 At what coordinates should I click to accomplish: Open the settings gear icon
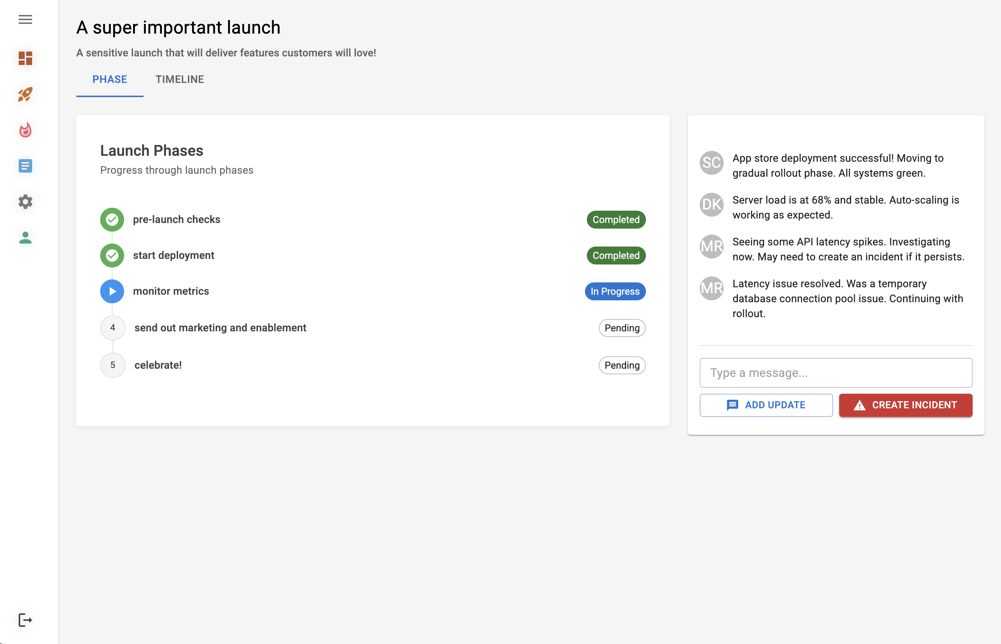25,202
